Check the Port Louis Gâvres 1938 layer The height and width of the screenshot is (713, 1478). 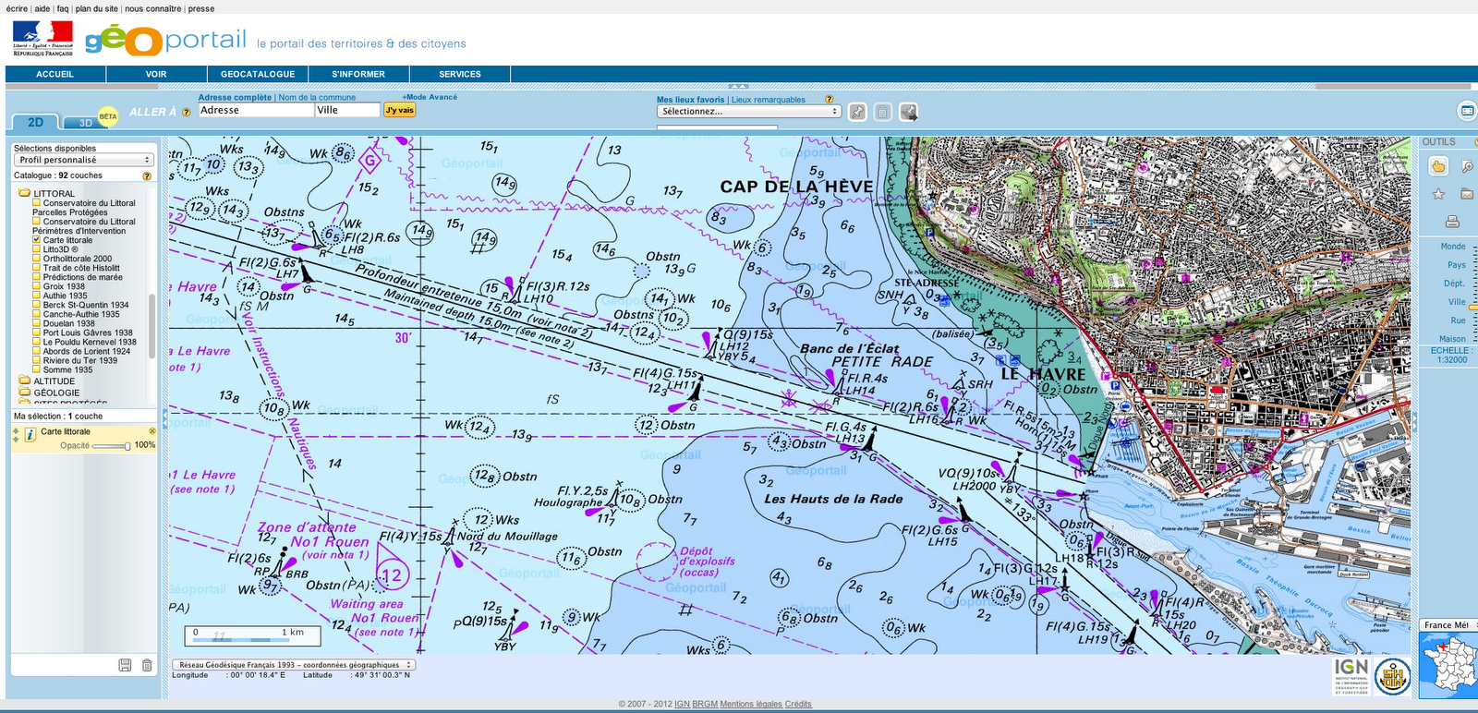tap(37, 332)
